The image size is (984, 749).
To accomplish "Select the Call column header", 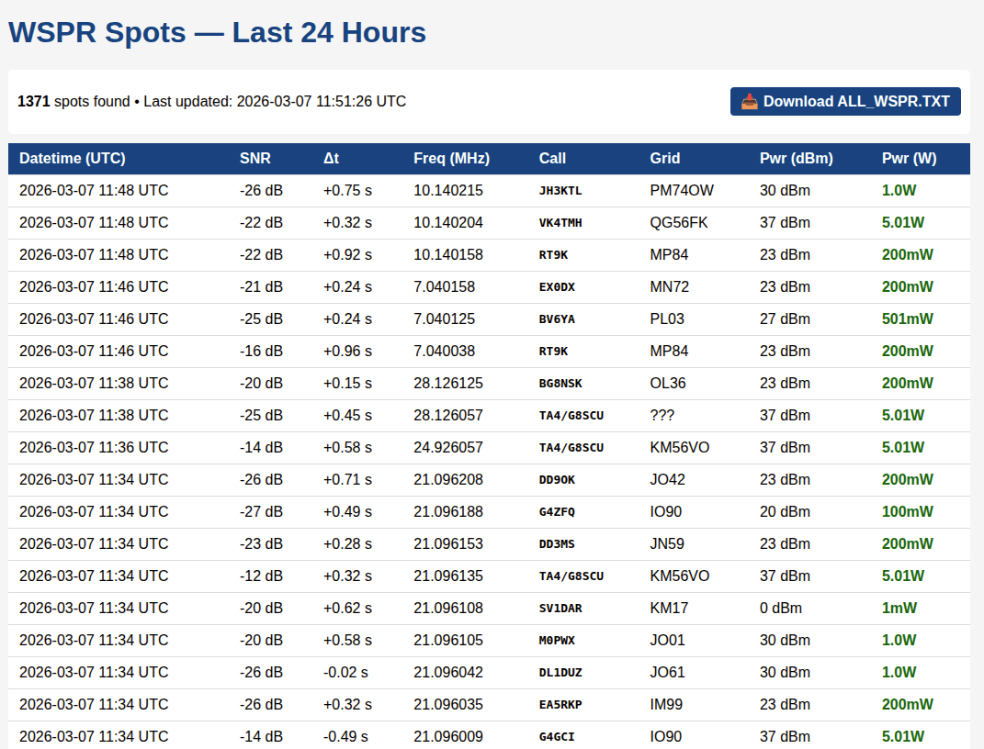I will [x=552, y=159].
